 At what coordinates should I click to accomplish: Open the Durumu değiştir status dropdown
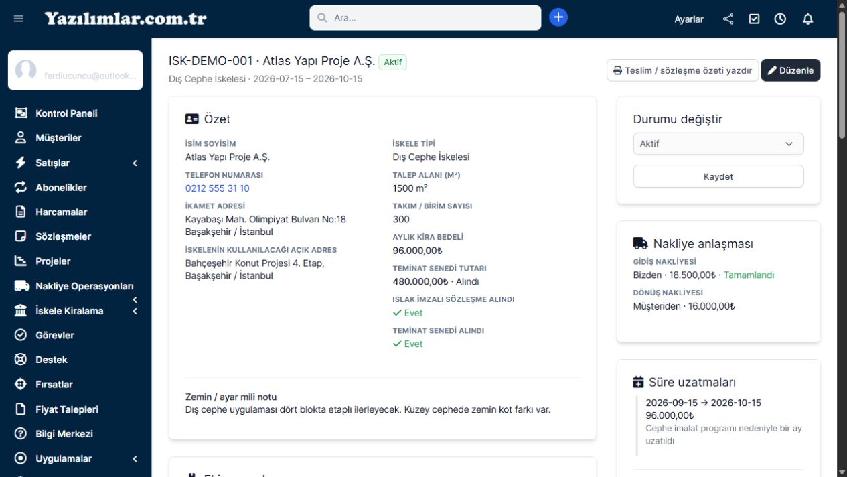pyautogui.click(x=718, y=144)
